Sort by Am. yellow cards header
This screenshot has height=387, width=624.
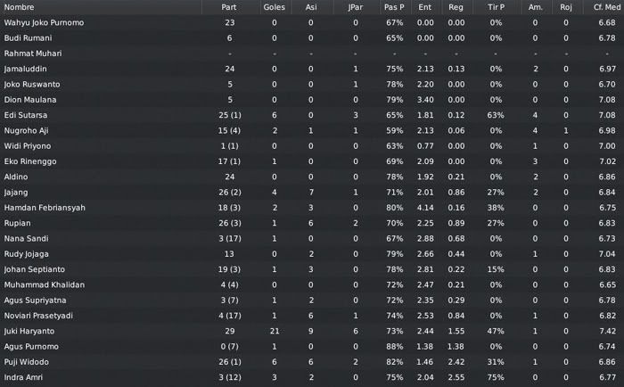click(x=536, y=7)
